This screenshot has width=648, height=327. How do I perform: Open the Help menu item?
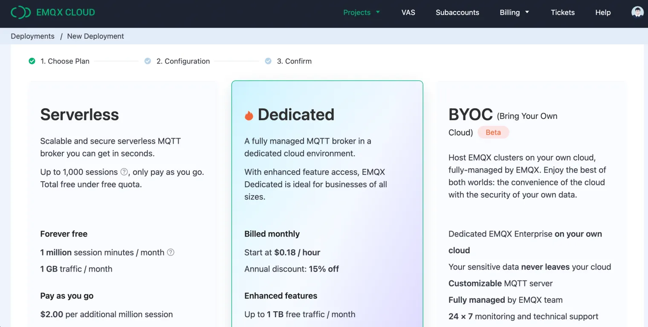(x=603, y=12)
